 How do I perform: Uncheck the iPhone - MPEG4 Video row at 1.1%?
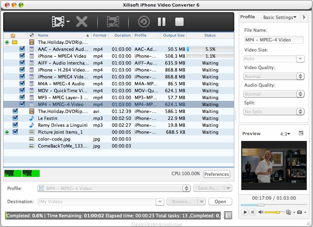pos(22,56)
